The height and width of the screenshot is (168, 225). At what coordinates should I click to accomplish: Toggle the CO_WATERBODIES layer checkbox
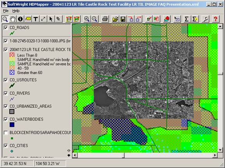5,120
